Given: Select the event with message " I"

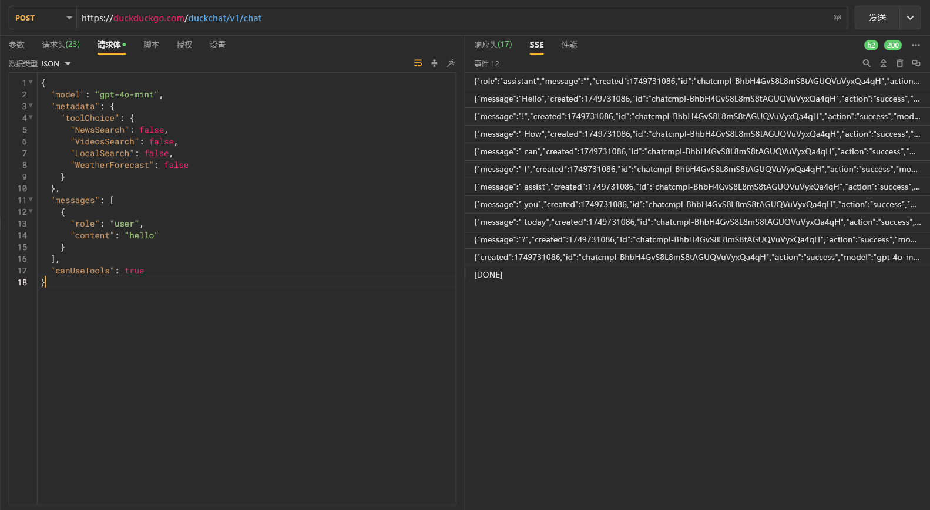Looking at the screenshot, I should click(x=697, y=169).
